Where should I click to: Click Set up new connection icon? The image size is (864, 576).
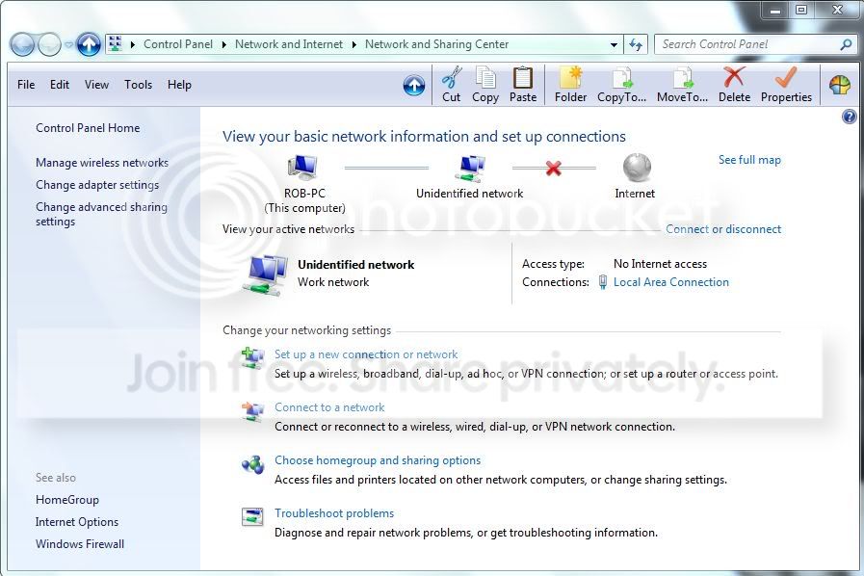[253, 357]
